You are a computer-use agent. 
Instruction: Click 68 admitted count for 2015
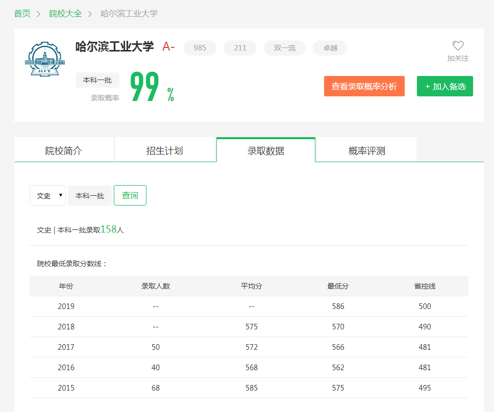tap(156, 388)
